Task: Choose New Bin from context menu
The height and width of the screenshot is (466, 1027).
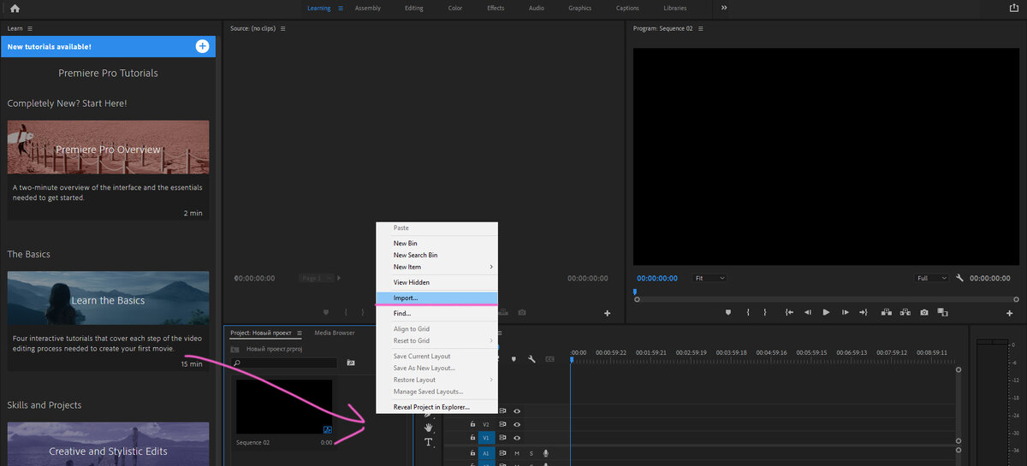Action: click(436, 243)
